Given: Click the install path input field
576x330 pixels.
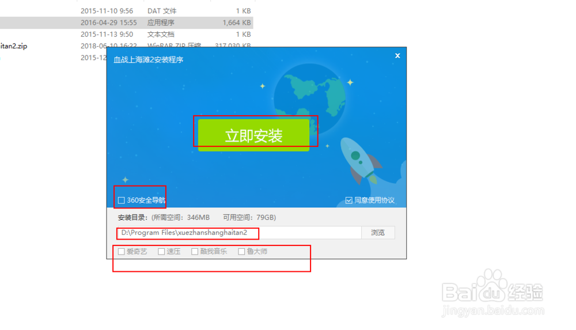Looking at the screenshot, I should pos(239,233).
